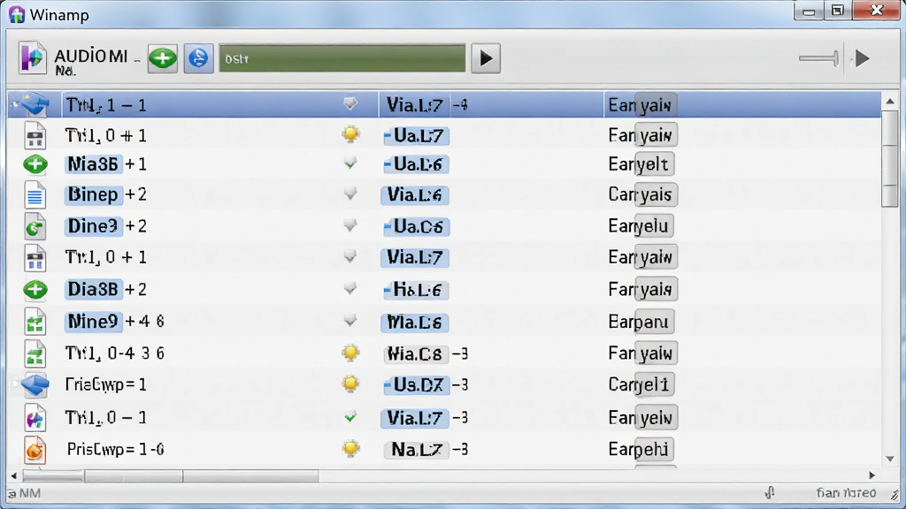Click the green sheet icon of Trl1, 0-4 3 6 row

click(x=35, y=353)
